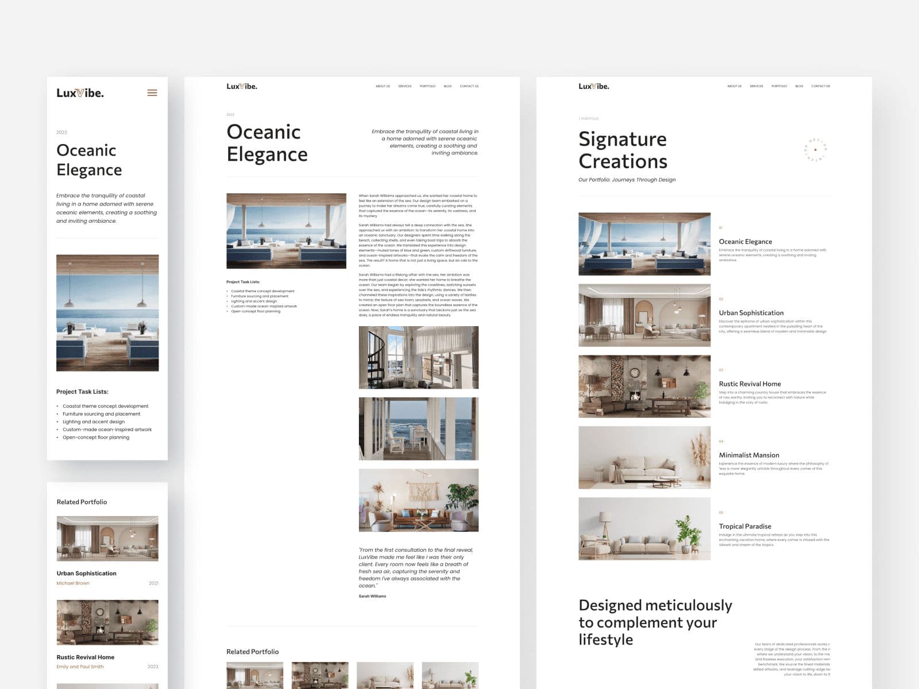Viewport: 919px width, 689px height.
Task: Click the Tropical Paradise thumbnail in the portfolio list
Action: point(644,529)
